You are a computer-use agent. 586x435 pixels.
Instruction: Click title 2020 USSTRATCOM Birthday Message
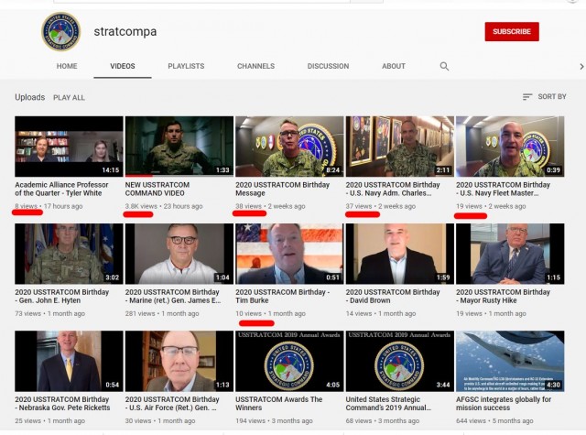[283, 189]
